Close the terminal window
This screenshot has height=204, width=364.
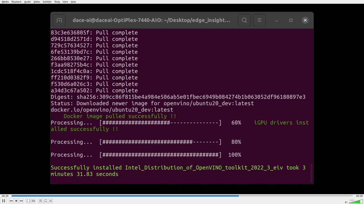(x=305, y=20)
